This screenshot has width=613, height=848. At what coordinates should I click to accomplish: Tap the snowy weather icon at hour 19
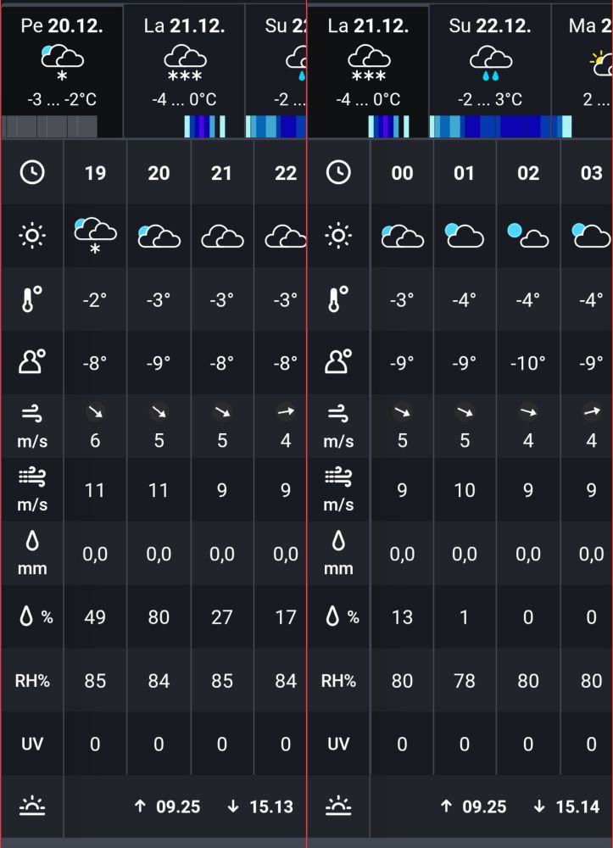[x=95, y=236]
